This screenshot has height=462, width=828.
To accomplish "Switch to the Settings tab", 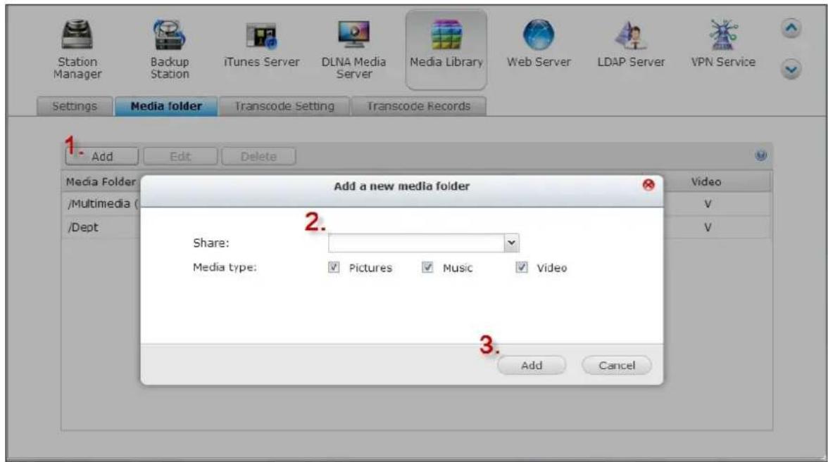I will click(x=75, y=106).
